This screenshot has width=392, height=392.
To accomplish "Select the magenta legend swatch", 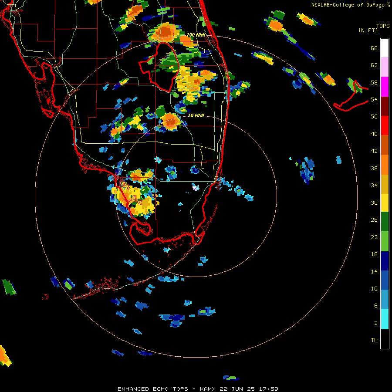I will (x=385, y=87).
